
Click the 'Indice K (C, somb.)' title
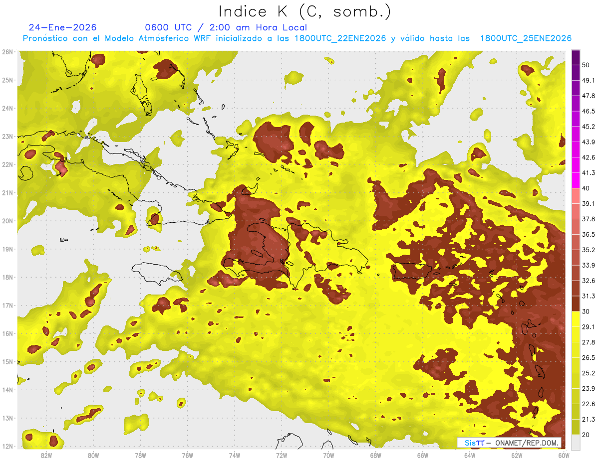click(x=304, y=11)
